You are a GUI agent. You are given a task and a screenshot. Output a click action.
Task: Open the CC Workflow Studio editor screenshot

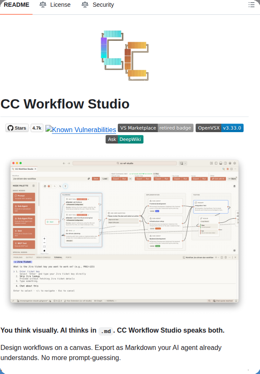(x=125, y=231)
